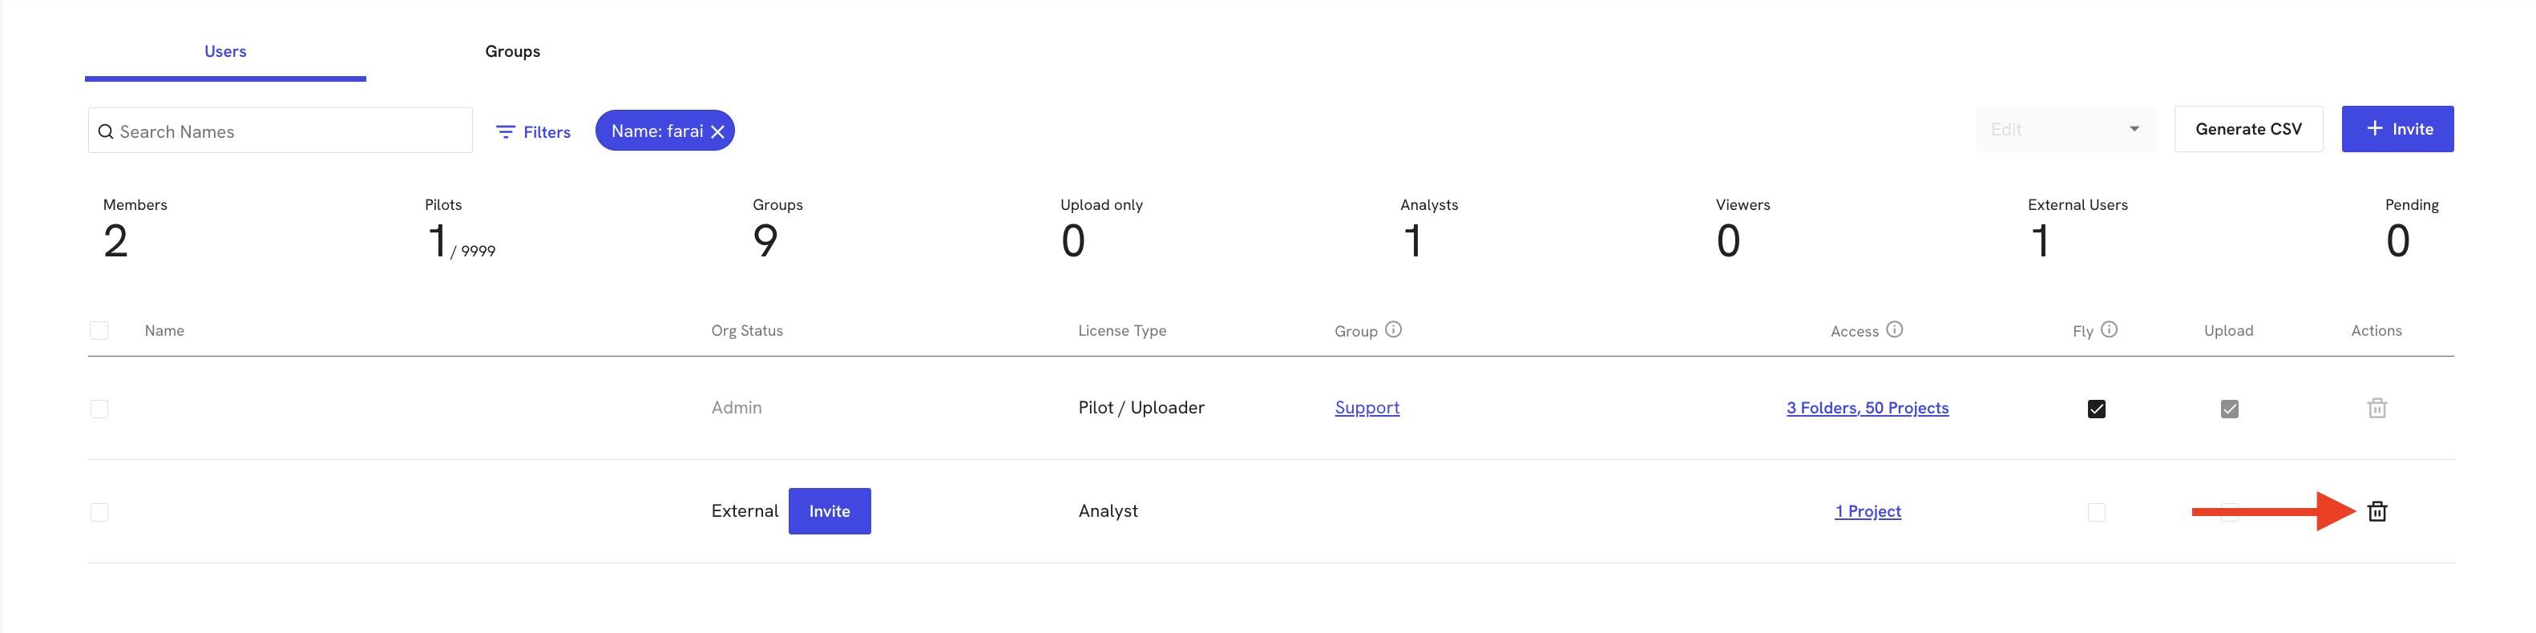Open the Edit dropdown menu

[x=2066, y=128]
